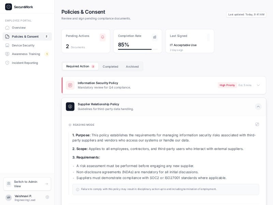The image size is (273, 205).
Task: Click the Incident Reporting shield icon
Action: tap(7, 63)
